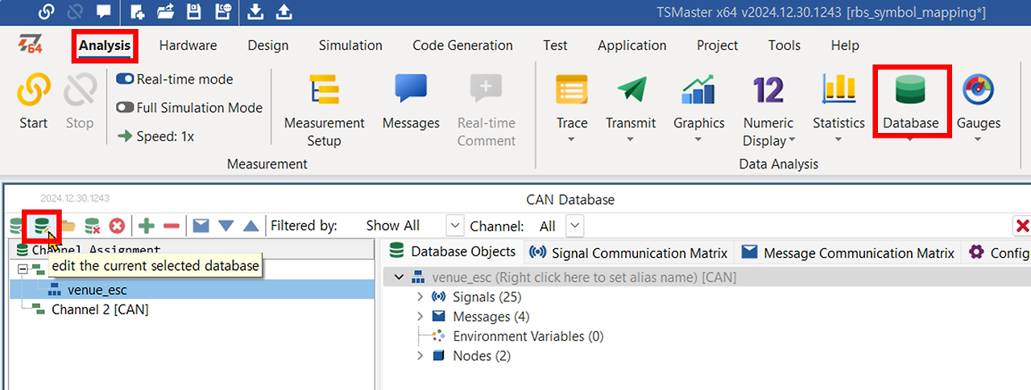Expand the Signals (25) node
Image resolution: width=1031 pixels, height=390 pixels.
420,297
